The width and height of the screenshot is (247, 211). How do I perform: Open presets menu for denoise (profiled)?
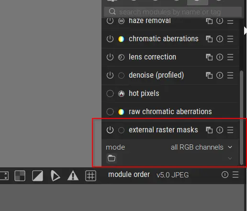point(230,75)
